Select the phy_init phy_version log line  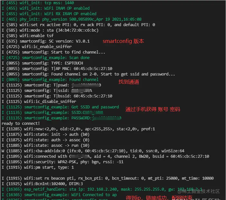pyautogui.click(x=71, y=19)
